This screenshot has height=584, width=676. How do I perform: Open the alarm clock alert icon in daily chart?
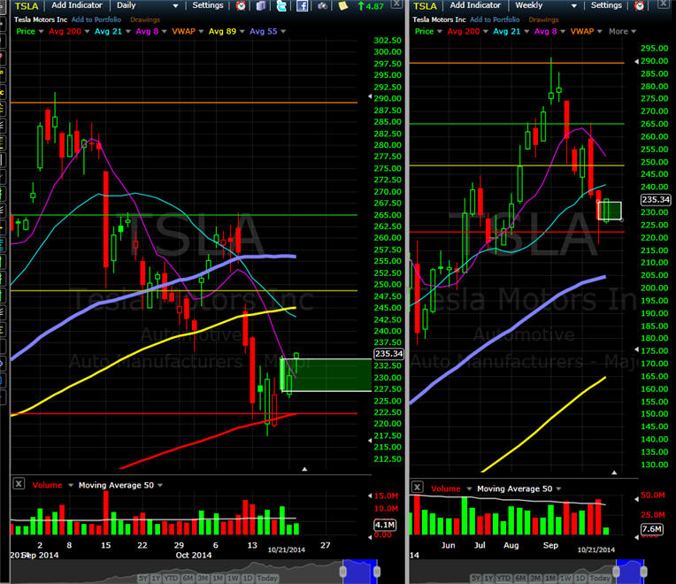[x=241, y=5]
